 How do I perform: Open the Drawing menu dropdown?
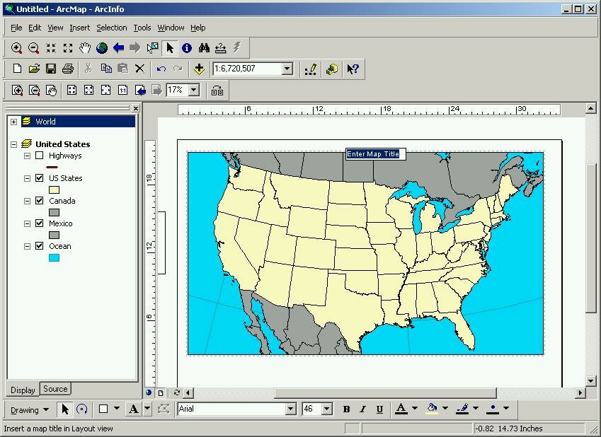click(x=30, y=410)
